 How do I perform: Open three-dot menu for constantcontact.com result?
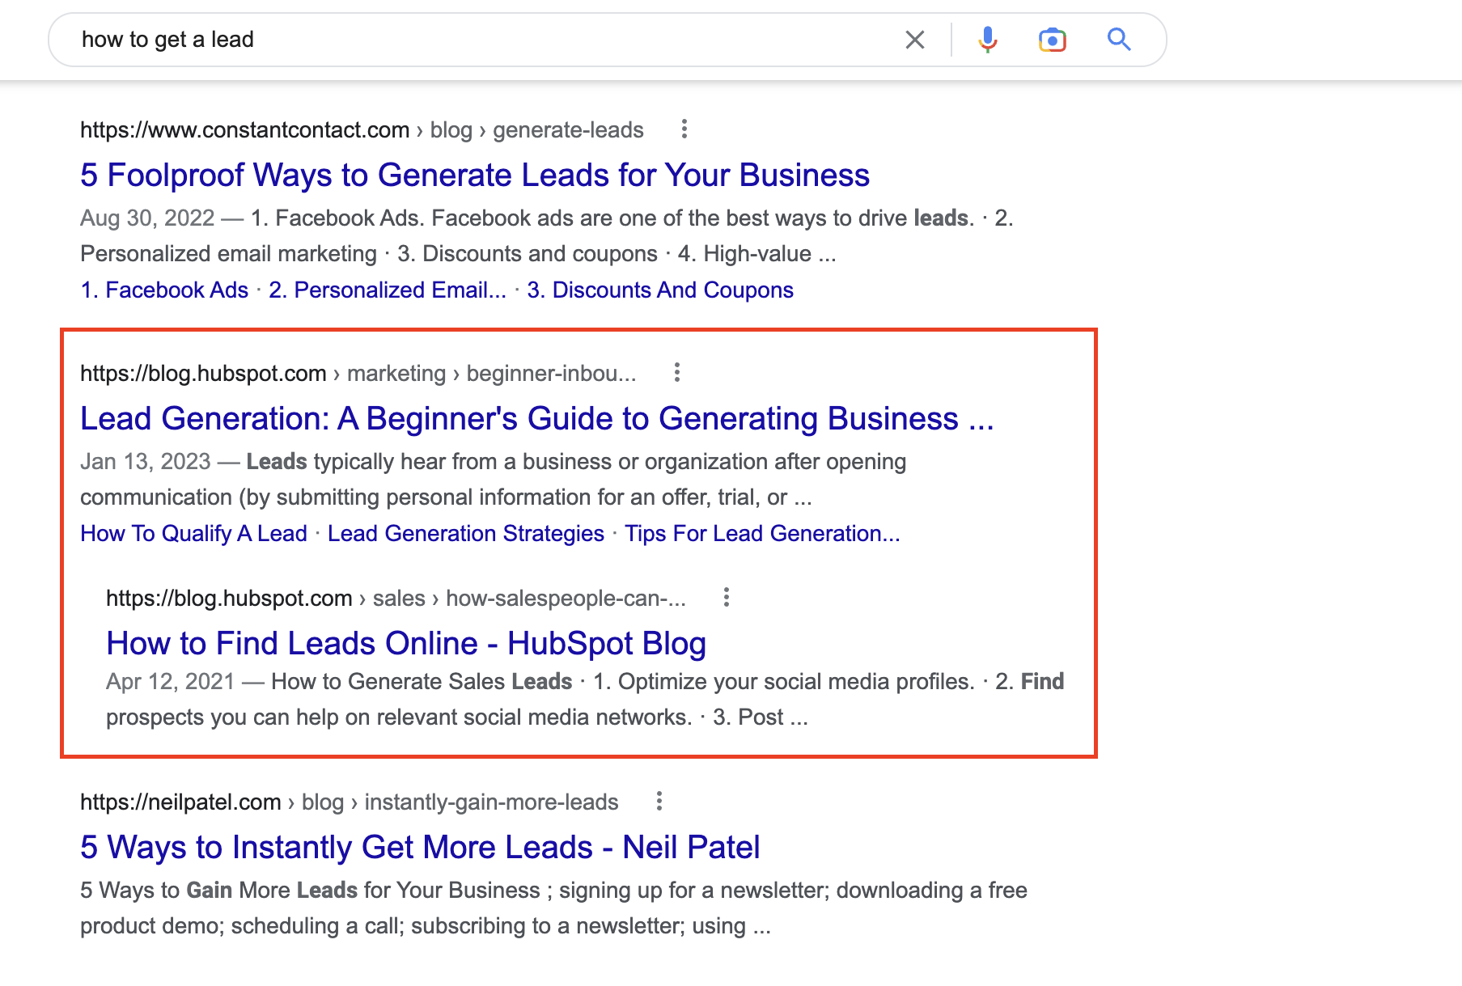(684, 129)
